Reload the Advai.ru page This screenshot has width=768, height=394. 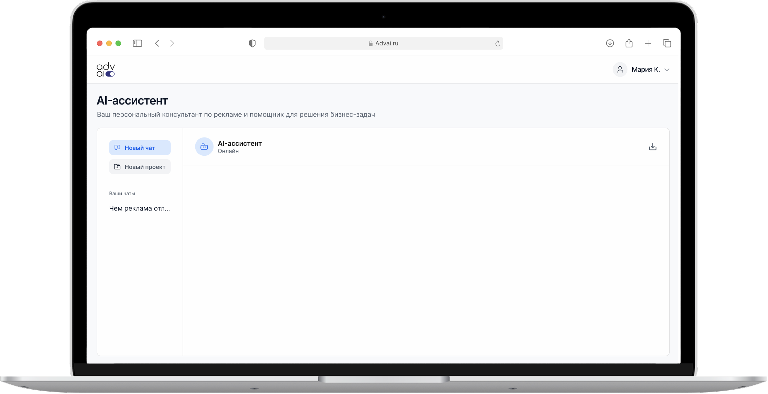pos(497,43)
